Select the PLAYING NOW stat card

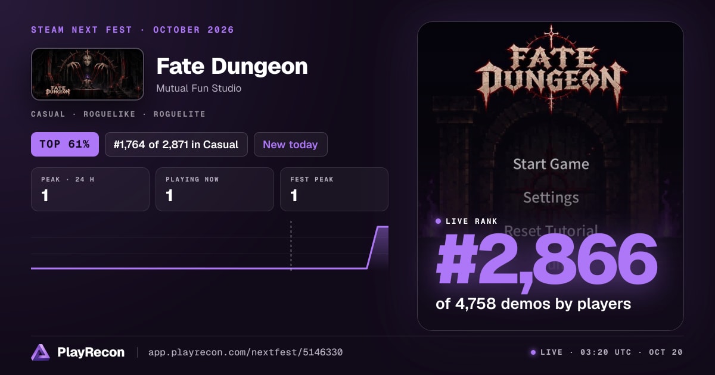click(x=214, y=189)
